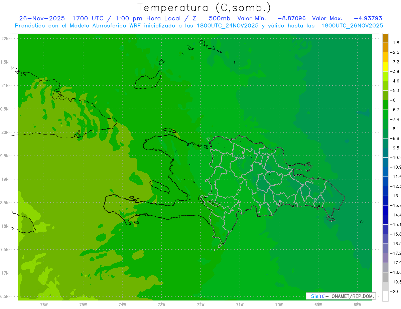Click the "-6.7" colorbar value
The height and width of the screenshot is (309, 401).
pos(395,110)
